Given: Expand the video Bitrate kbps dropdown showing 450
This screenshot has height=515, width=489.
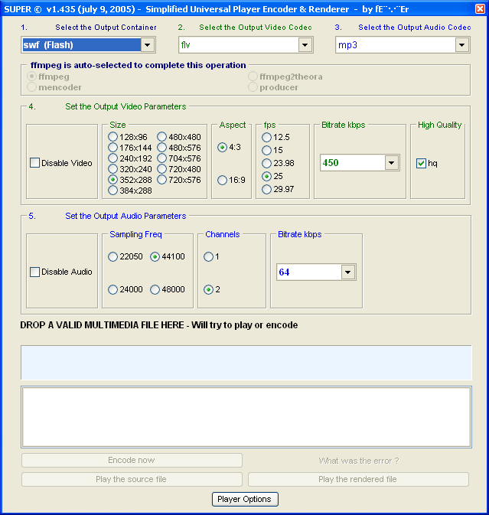Looking at the screenshot, I should [392, 163].
